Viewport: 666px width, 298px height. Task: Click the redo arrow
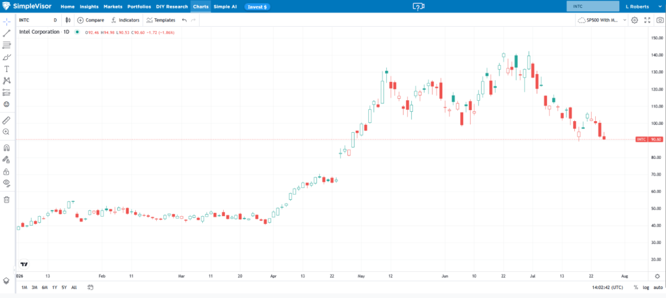[x=193, y=20]
